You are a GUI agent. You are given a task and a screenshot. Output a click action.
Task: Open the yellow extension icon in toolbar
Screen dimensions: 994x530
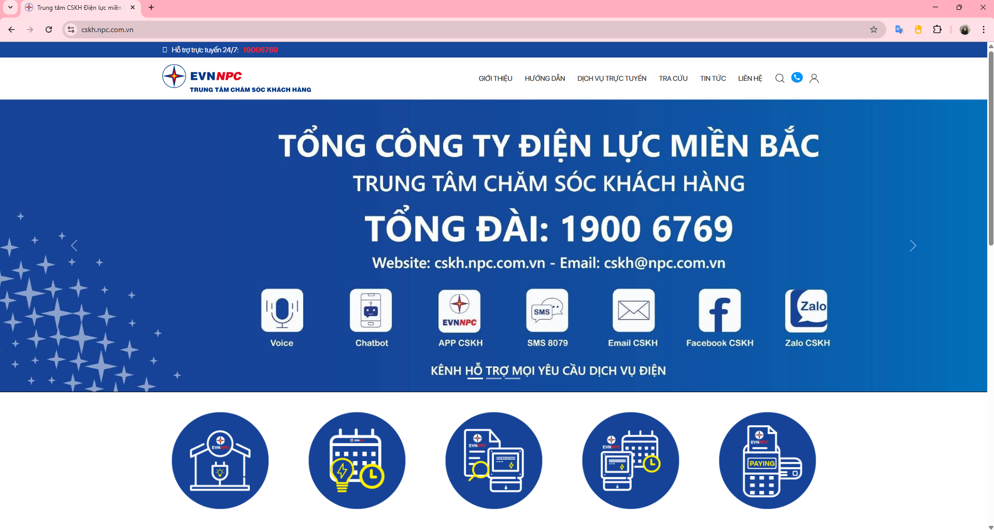tap(918, 30)
